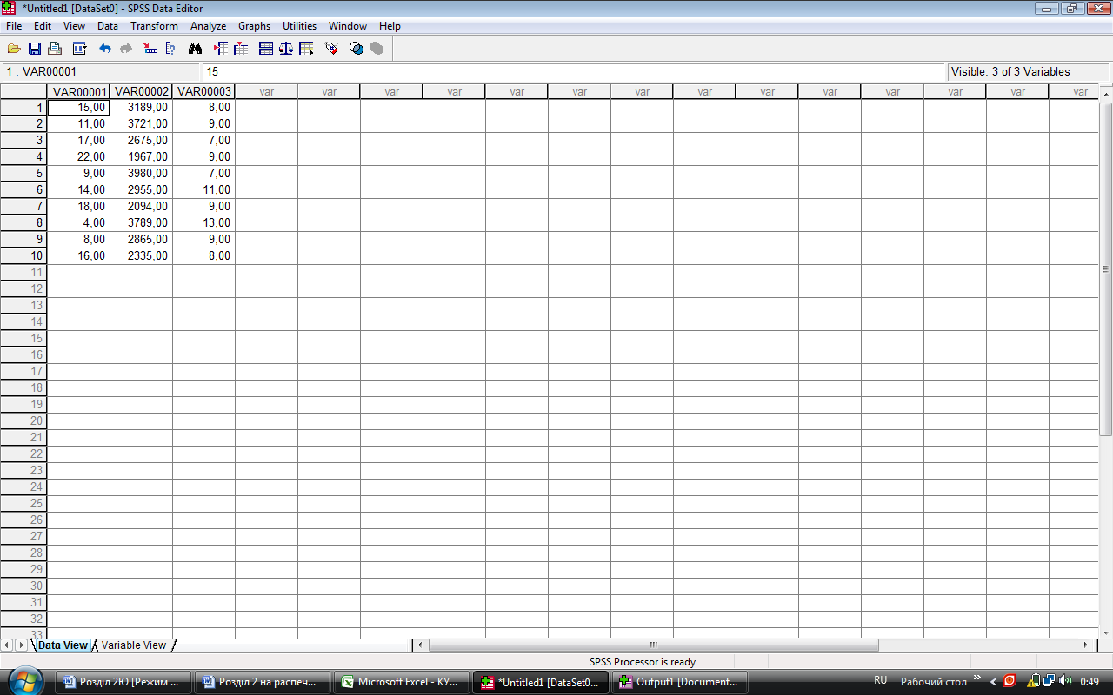Screen dimensions: 1113x695
Task: Open the File menu
Action: coord(14,26)
